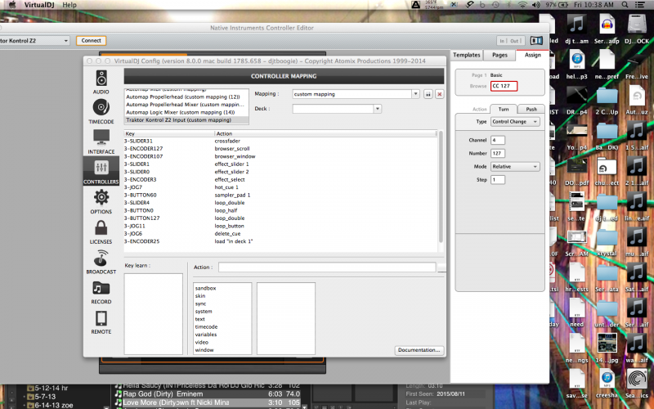The width and height of the screenshot is (654, 409).
Task: Click the volume icon in the menu bar
Action: click(536, 5)
